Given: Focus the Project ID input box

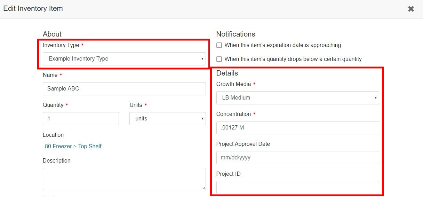Looking at the screenshot, I should pos(297,188).
